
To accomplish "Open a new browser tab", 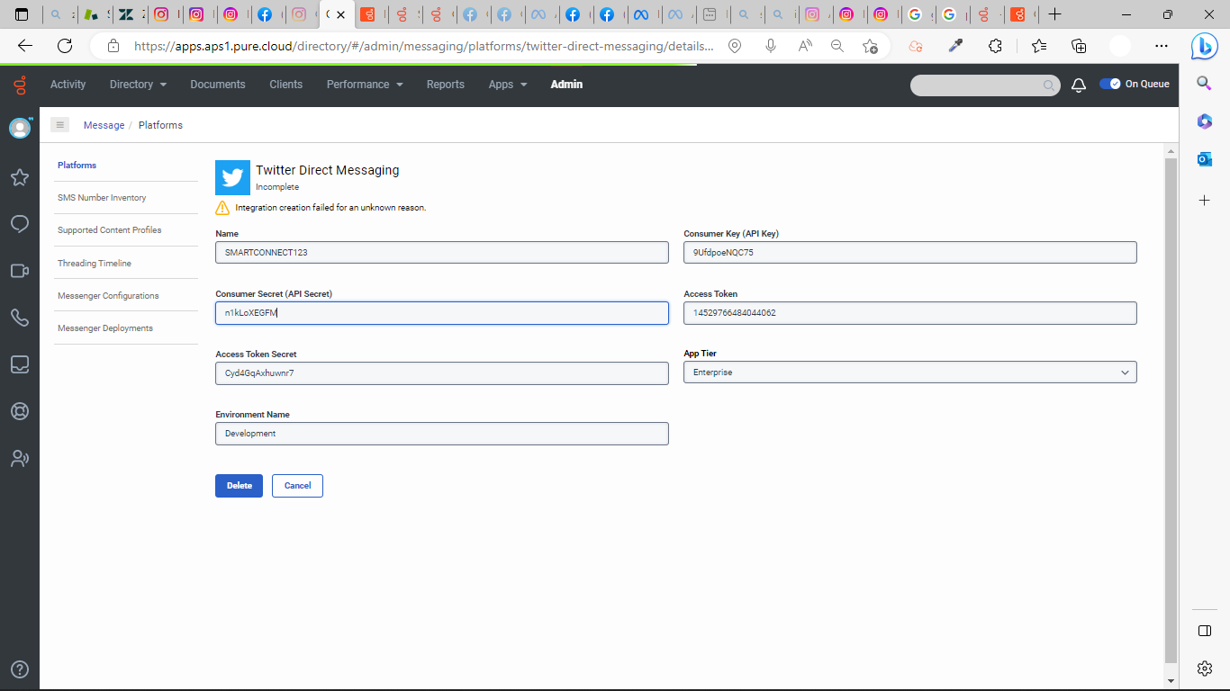I will 1055,14.
